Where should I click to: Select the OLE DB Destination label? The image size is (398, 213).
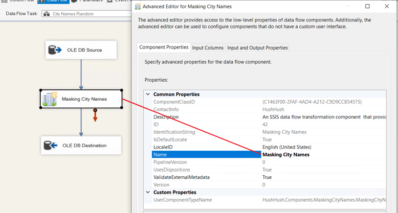[84, 146]
